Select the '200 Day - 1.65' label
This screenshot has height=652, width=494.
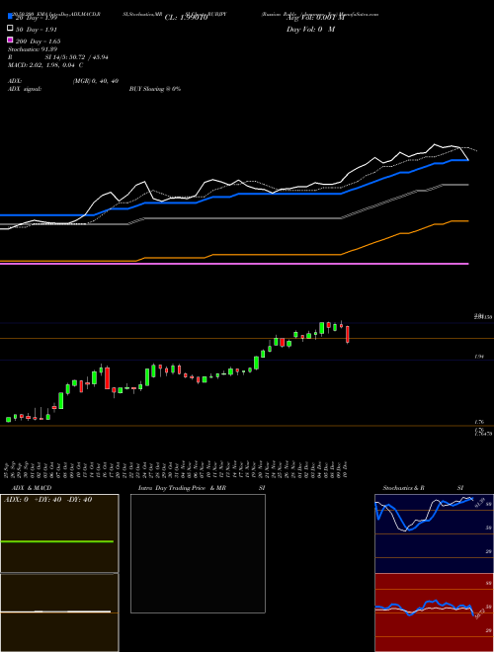coord(39,41)
